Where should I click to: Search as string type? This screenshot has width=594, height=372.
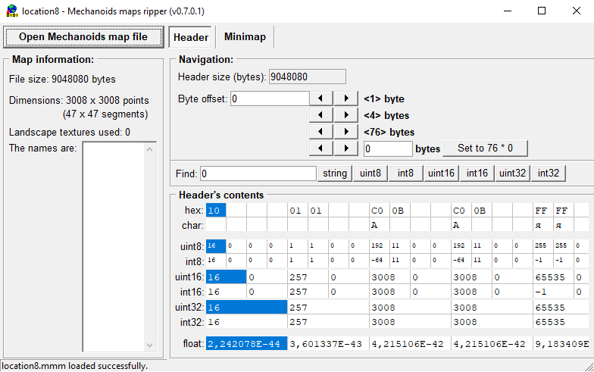[334, 173]
